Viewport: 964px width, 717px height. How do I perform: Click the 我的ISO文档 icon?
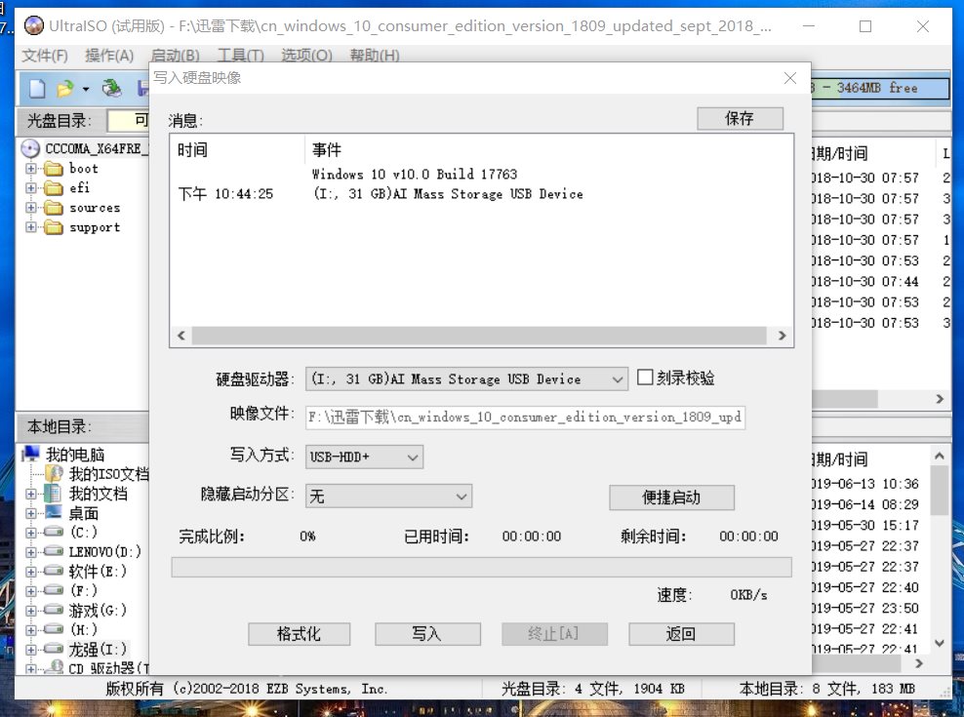coord(54,473)
